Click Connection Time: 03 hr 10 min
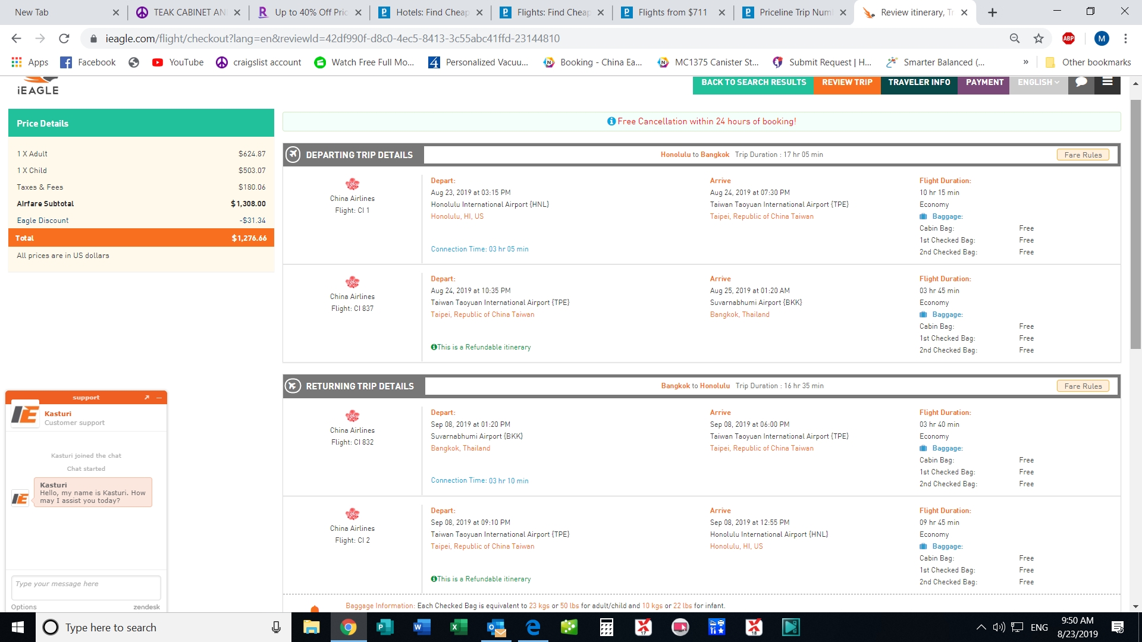This screenshot has height=642, width=1142. [x=479, y=481]
